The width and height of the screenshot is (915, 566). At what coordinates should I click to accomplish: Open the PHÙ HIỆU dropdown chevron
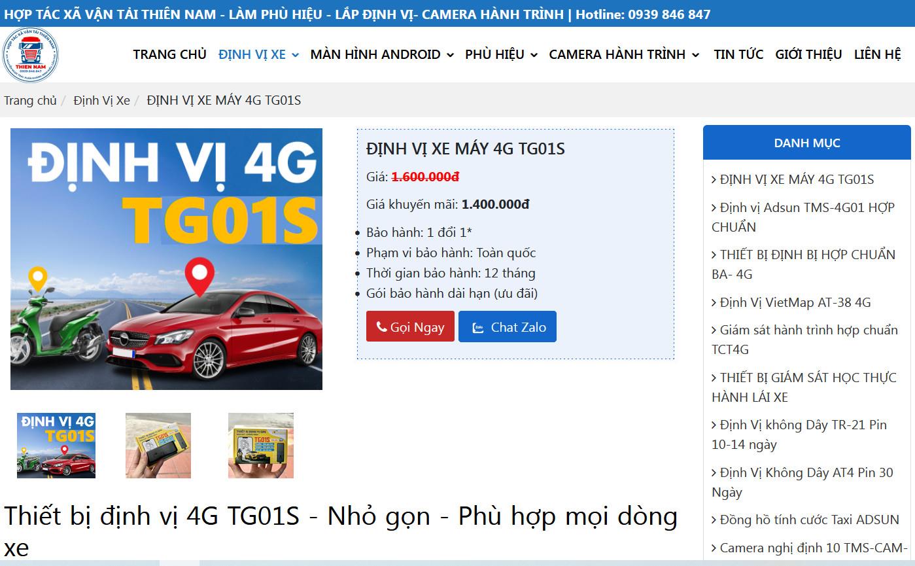point(534,56)
